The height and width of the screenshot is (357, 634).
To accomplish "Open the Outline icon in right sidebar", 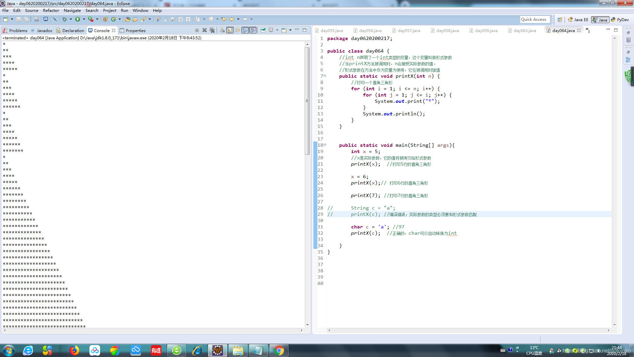I will point(628,60).
